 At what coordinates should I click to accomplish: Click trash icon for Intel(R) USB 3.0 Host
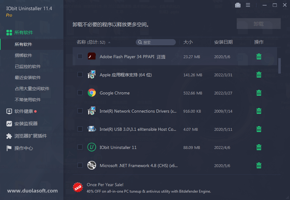tap(259, 129)
